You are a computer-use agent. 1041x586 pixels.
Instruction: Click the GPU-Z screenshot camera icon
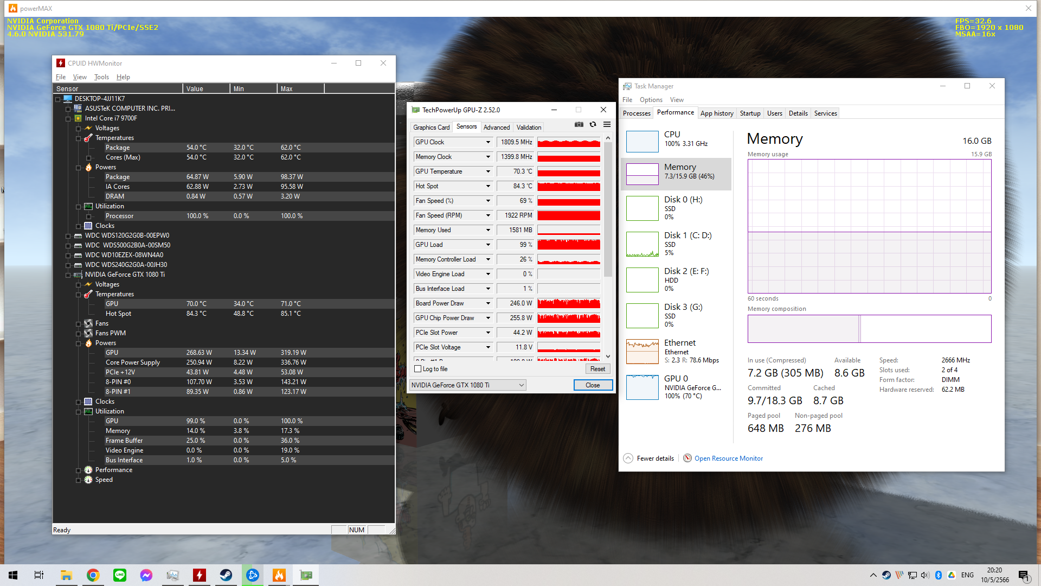click(x=579, y=125)
